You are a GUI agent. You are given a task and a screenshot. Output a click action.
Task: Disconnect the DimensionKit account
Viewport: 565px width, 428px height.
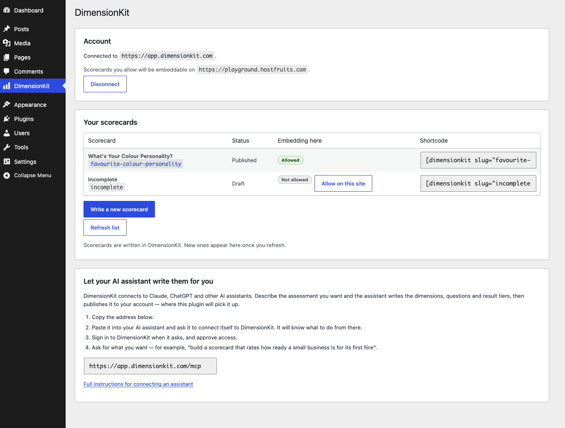click(105, 84)
